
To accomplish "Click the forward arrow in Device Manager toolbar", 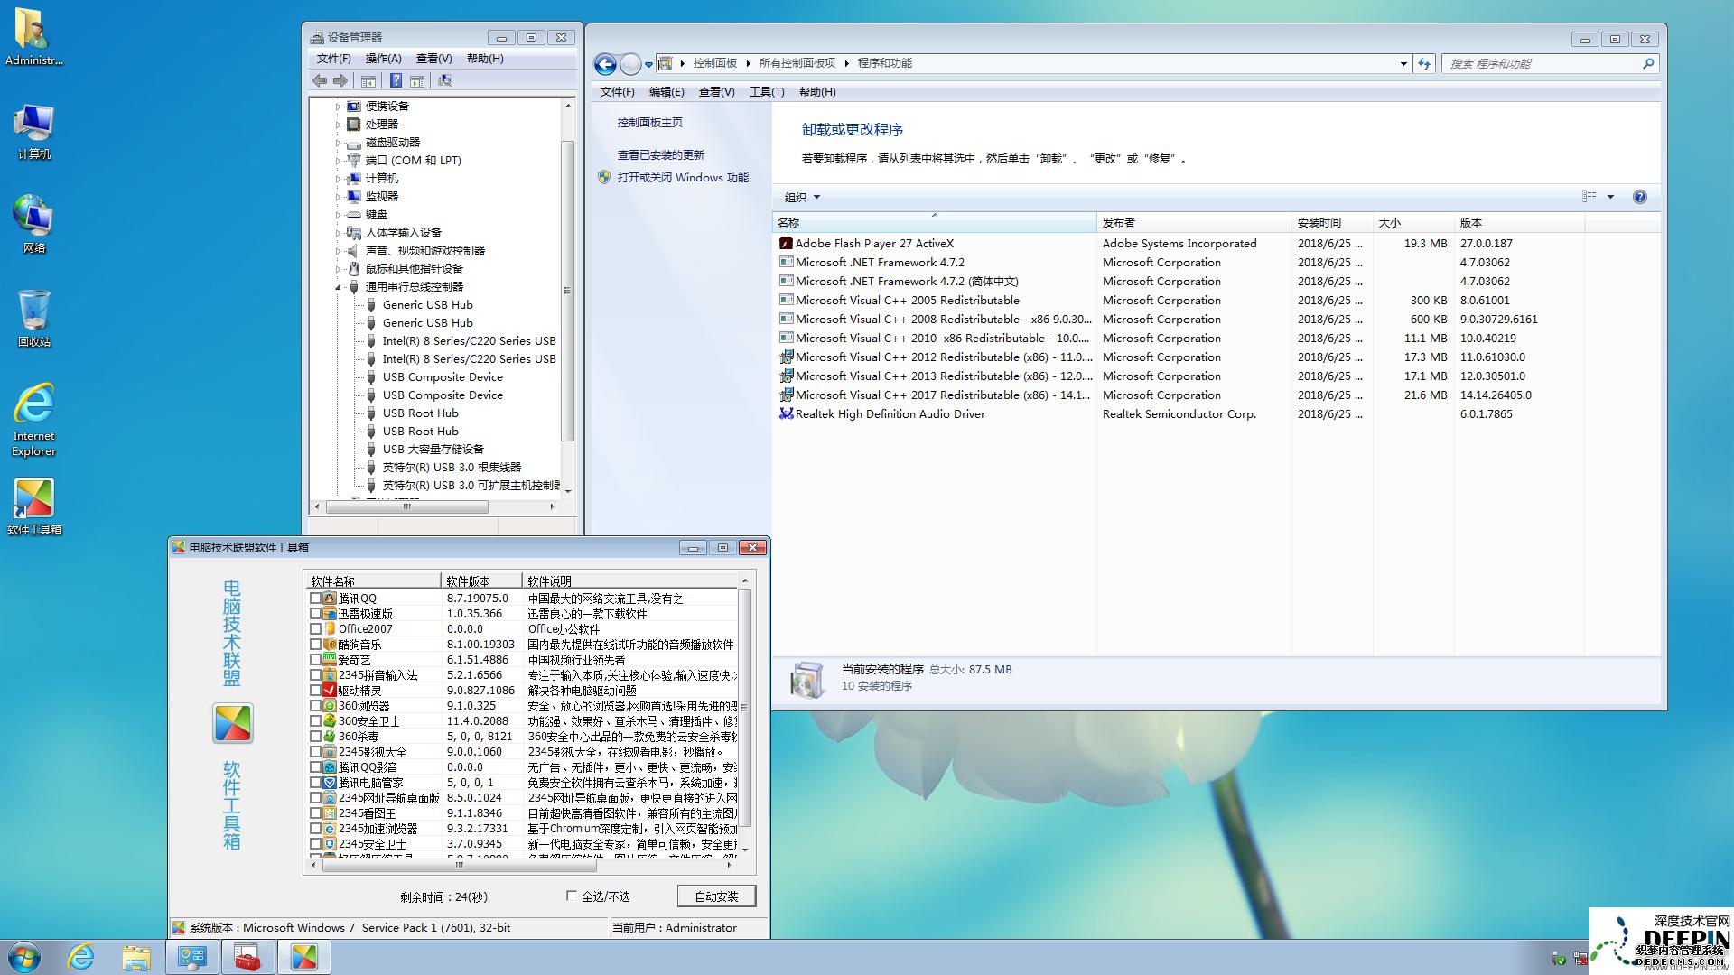I will point(340,81).
